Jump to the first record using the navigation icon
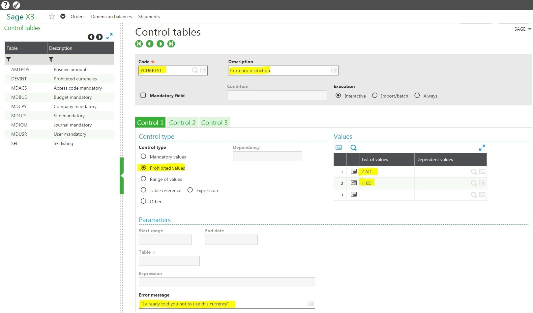This screenshot has height=313, width=533. [139, 43]
